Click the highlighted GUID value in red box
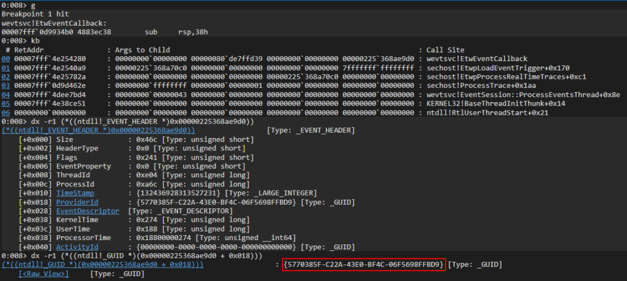Viewport: 627px width, 281px height. [364, 265]
